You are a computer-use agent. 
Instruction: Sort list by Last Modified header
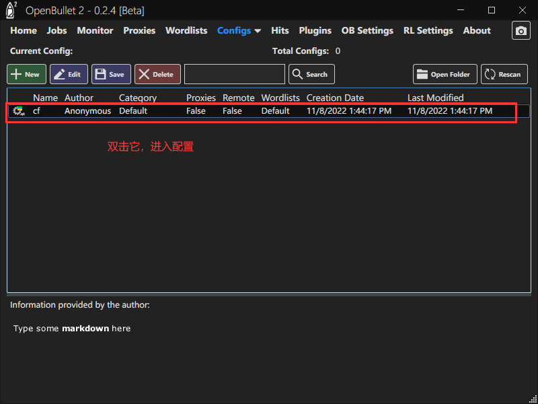[435, 98]
